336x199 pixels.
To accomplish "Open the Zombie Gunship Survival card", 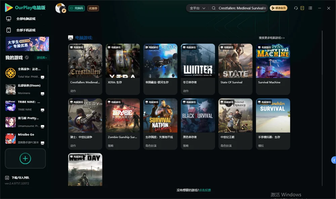I will click(123, 124).
